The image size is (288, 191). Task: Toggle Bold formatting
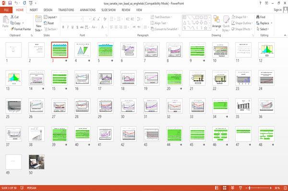63,27
